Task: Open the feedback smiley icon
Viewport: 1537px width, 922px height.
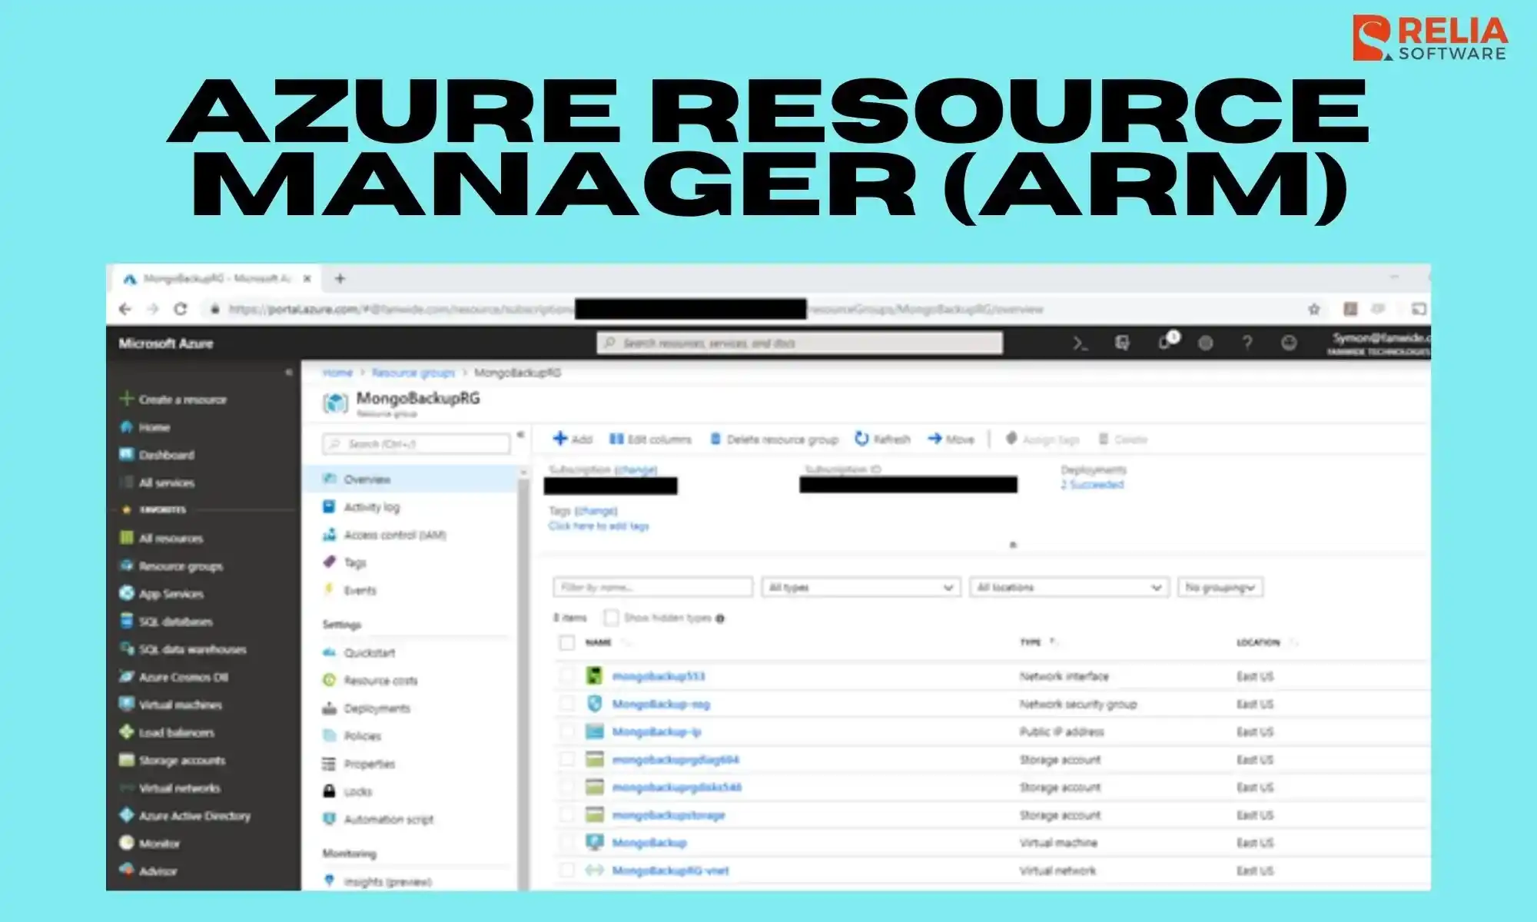Action: pos(1289,343)
